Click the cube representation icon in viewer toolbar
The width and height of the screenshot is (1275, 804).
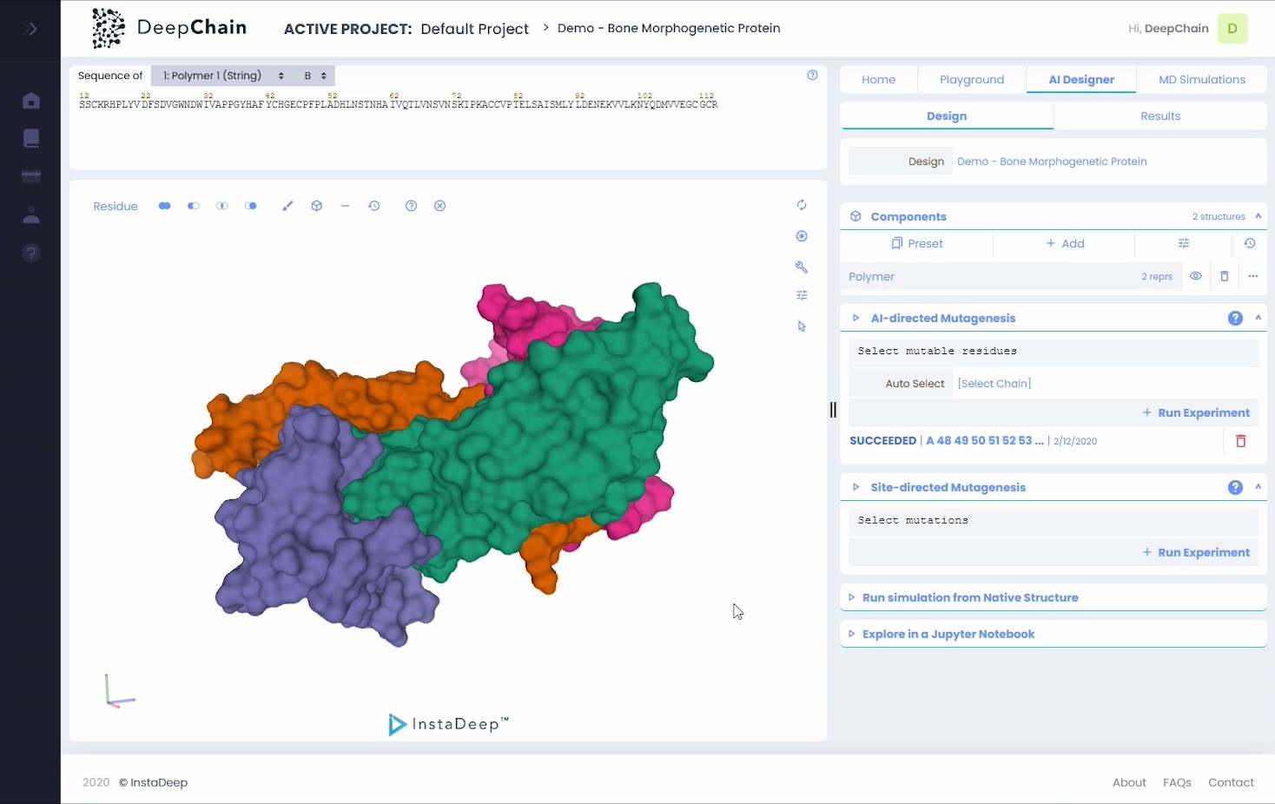(x=317, y=206)
